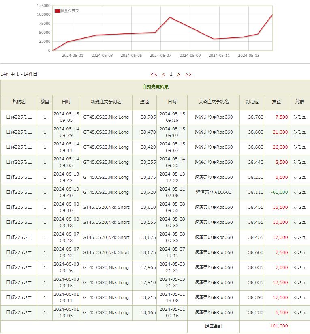Click chart x-axis label 2024-05-13

(248, 56)
